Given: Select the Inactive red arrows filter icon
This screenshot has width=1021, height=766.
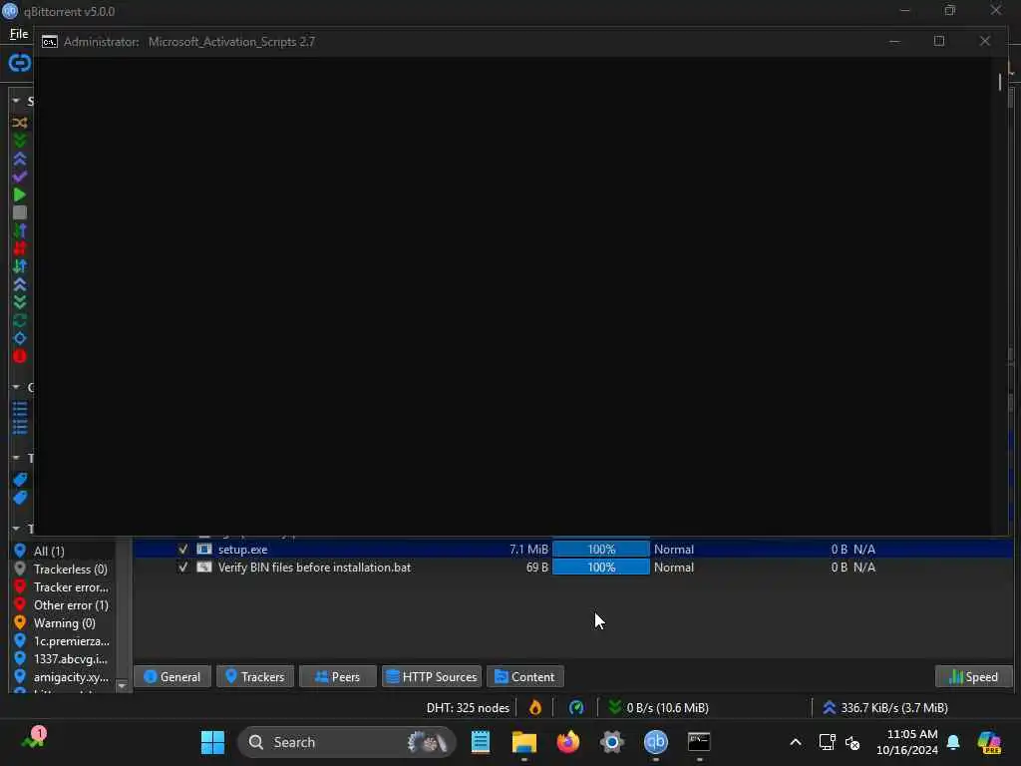Looking at the screenshot, I should (x=20, y=248).
